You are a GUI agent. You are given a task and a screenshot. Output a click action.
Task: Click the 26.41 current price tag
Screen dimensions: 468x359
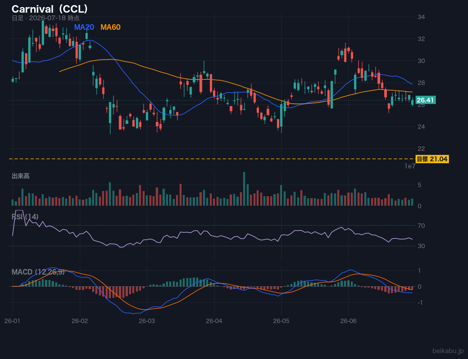click(x=425, y=100)
